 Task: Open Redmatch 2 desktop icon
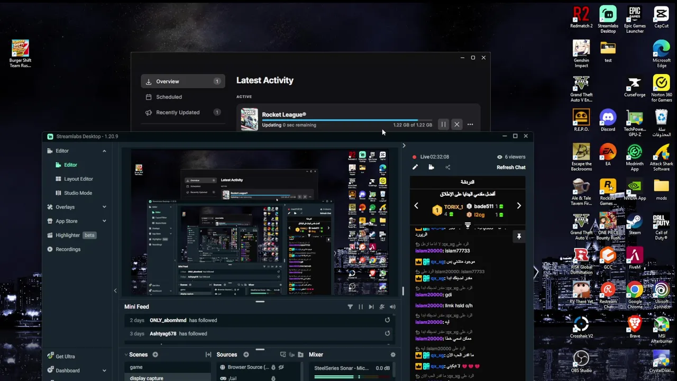(581, 17)
